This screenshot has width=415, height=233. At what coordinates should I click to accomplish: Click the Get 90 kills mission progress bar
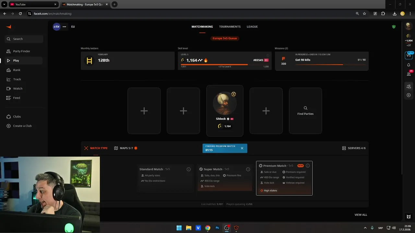point(330,64)
